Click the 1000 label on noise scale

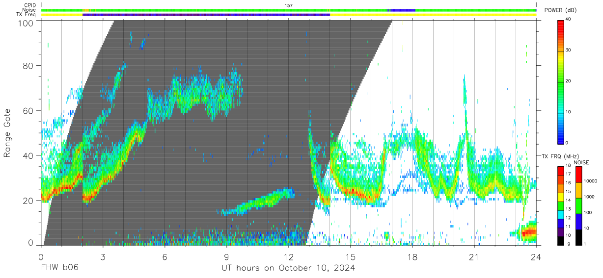pos(590,197)
